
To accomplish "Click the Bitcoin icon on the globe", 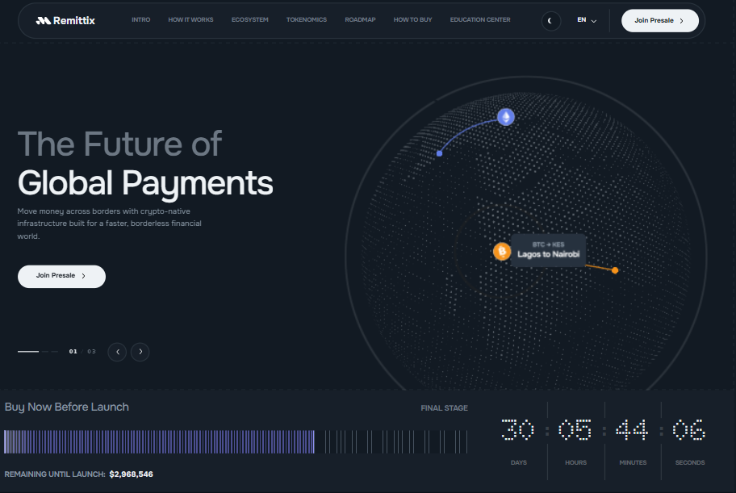I will click(x=502, y=252).
